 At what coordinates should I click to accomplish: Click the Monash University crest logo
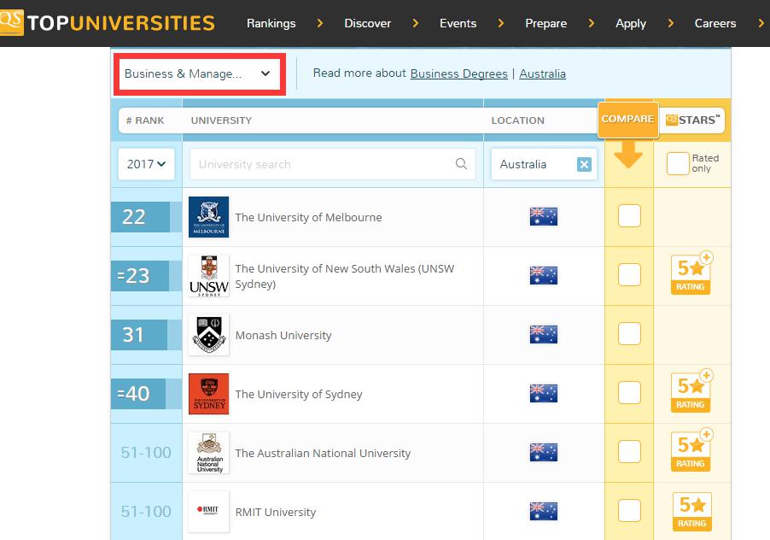tap(208, 335)
